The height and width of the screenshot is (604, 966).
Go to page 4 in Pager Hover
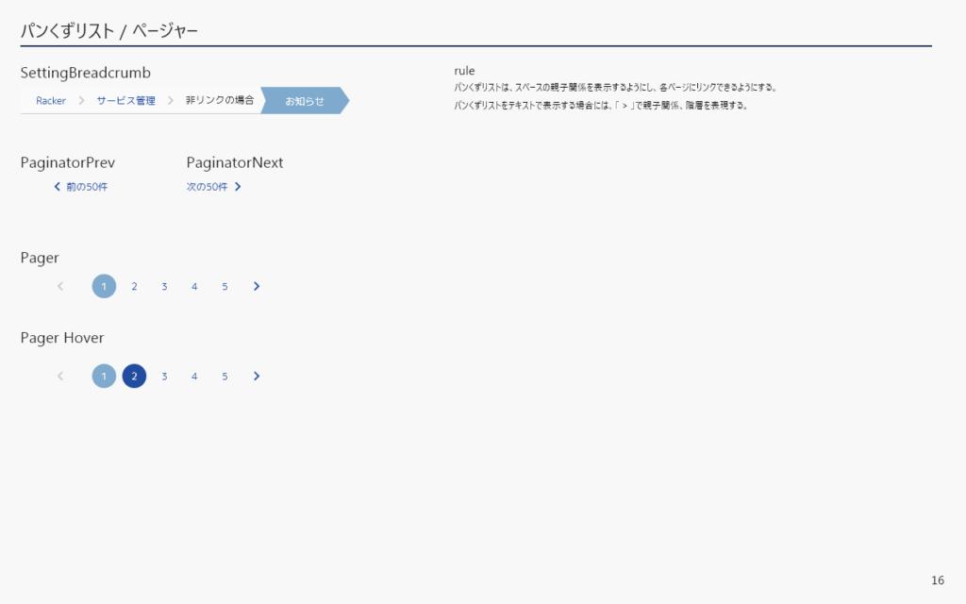[x=194, y=377]
